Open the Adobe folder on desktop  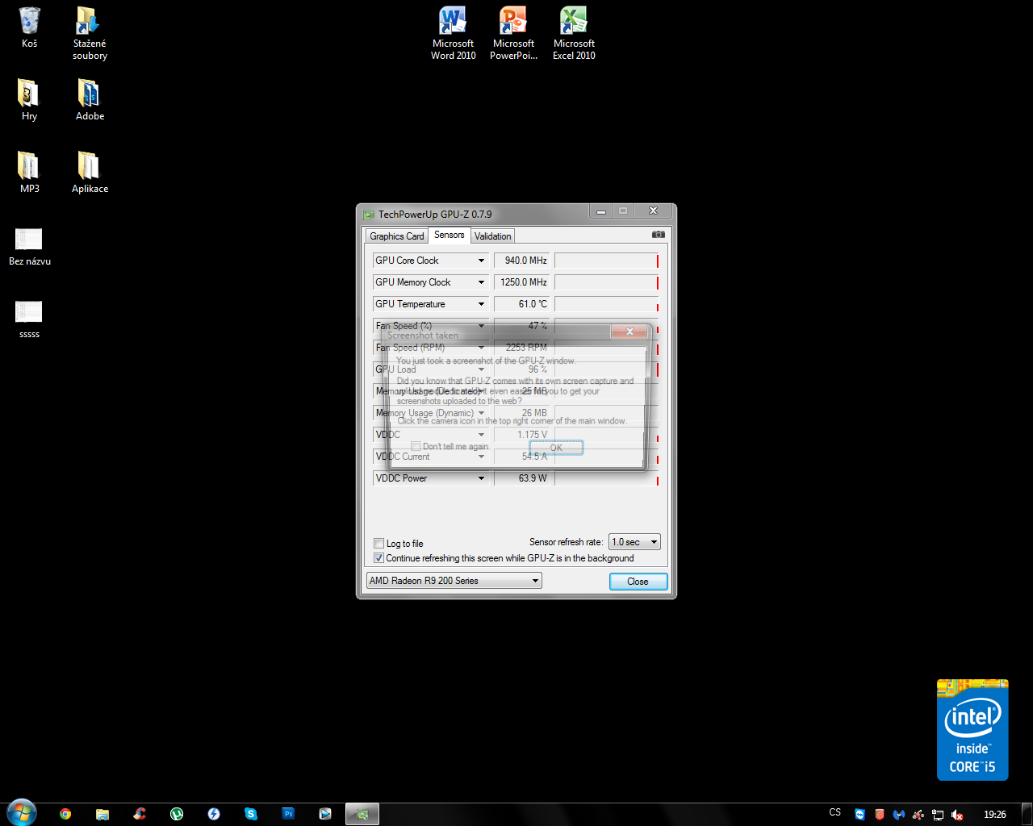(90, 100)
